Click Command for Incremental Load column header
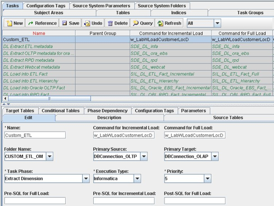Screen dimensions: 274x206 (x=171, y=33)
